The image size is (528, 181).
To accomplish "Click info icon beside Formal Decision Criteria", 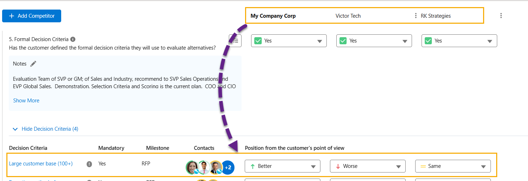I will 73,39.
